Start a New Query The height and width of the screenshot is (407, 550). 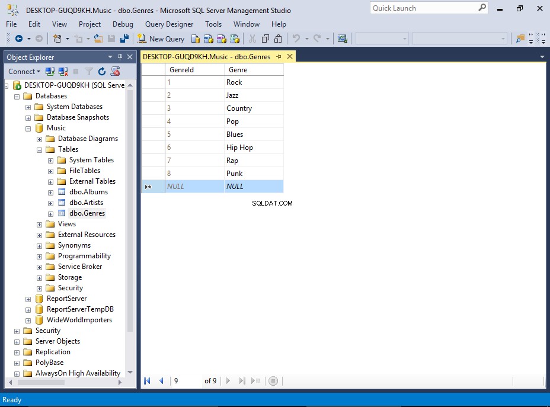[x=161, y=39]
